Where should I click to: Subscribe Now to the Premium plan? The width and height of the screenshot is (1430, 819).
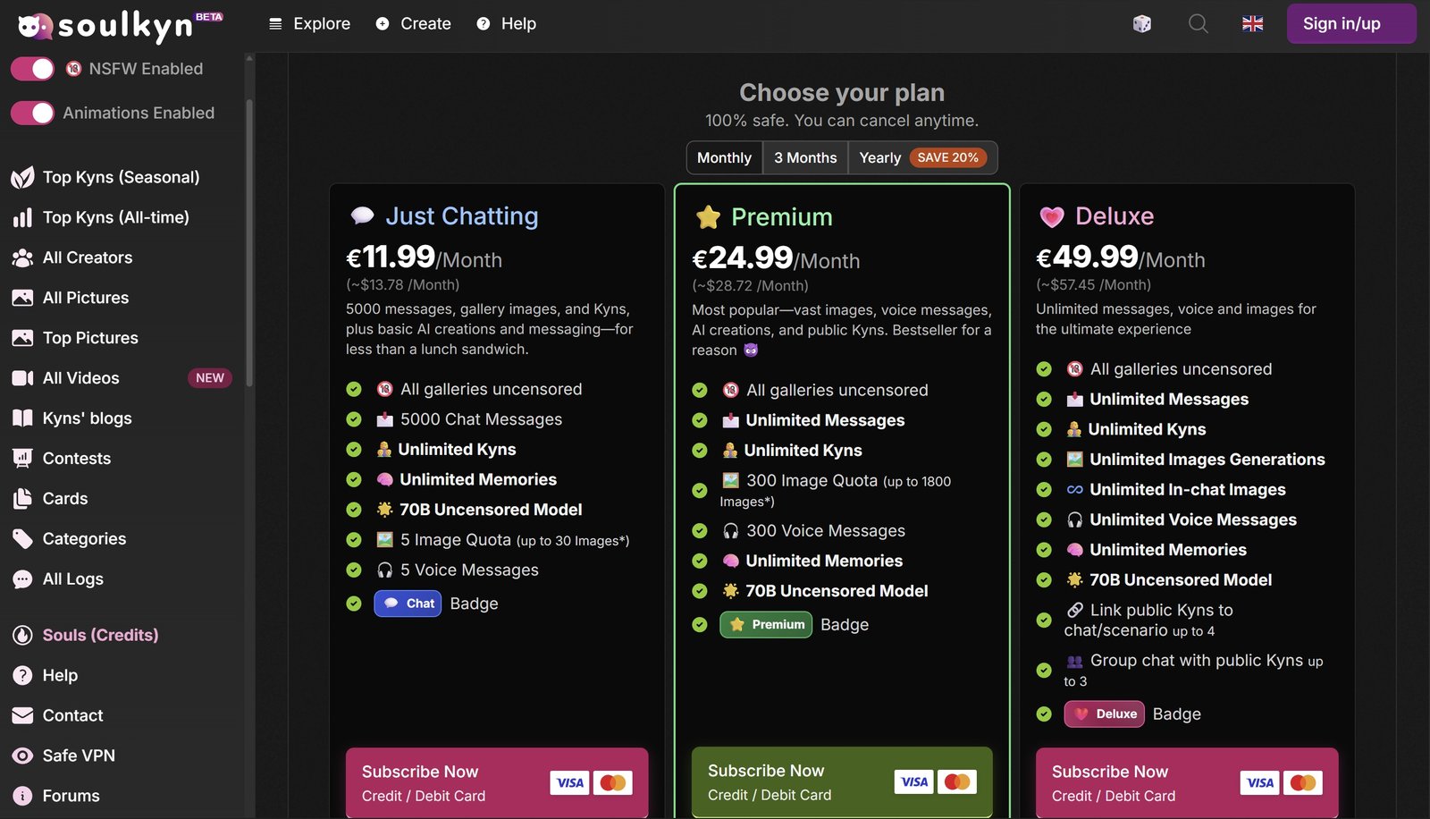[x=842, y=781]
